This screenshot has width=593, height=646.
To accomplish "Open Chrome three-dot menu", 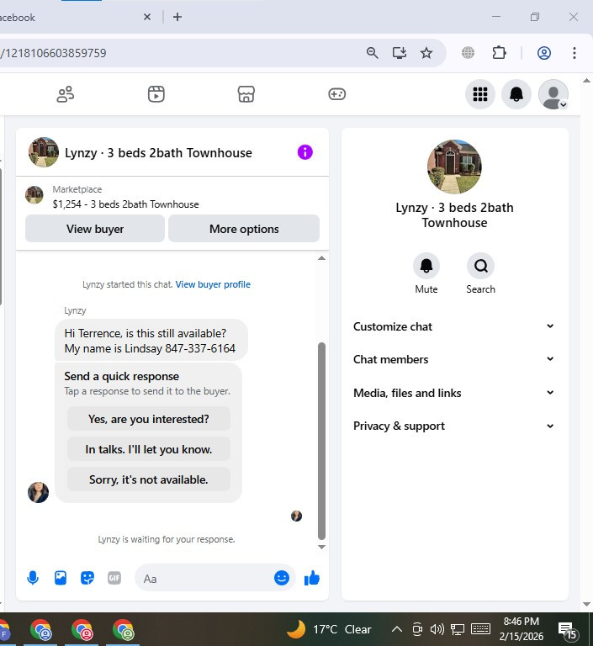I will (574, 53).
